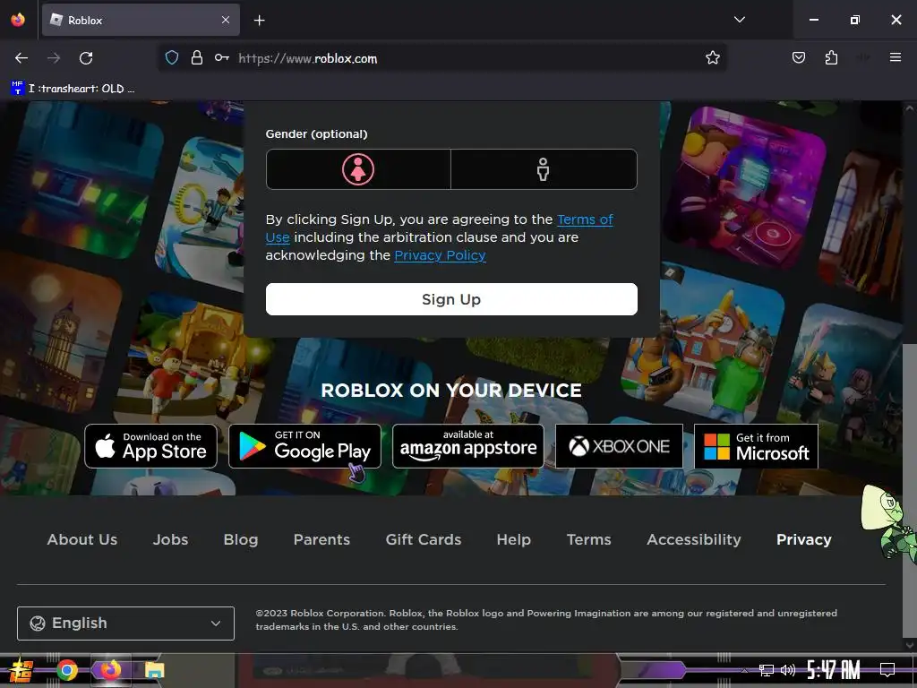Open Chrome from the taskbar
The image size is (917, 688).
[67, 670]
